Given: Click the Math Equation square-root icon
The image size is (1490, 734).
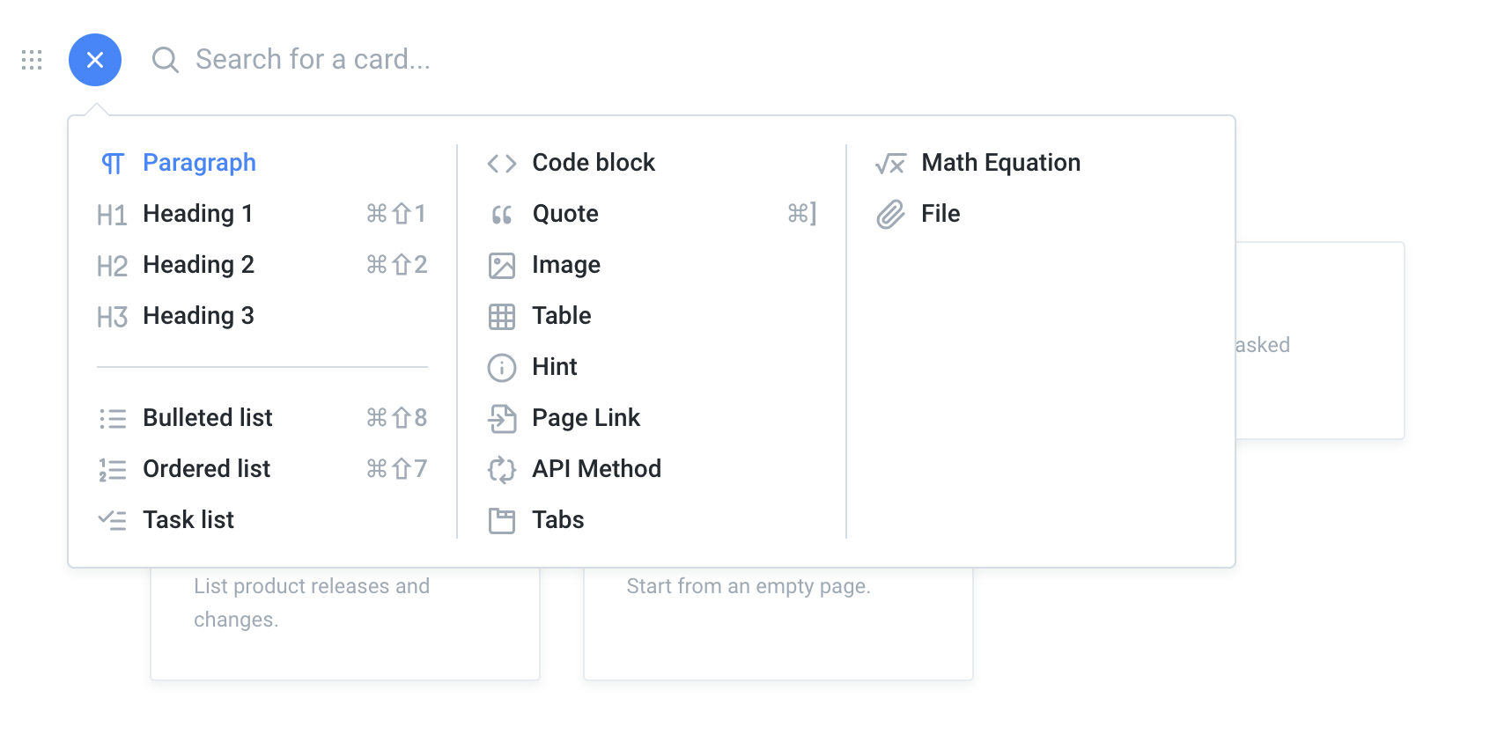Looking at the screenshot, I should tap(890, 164).
